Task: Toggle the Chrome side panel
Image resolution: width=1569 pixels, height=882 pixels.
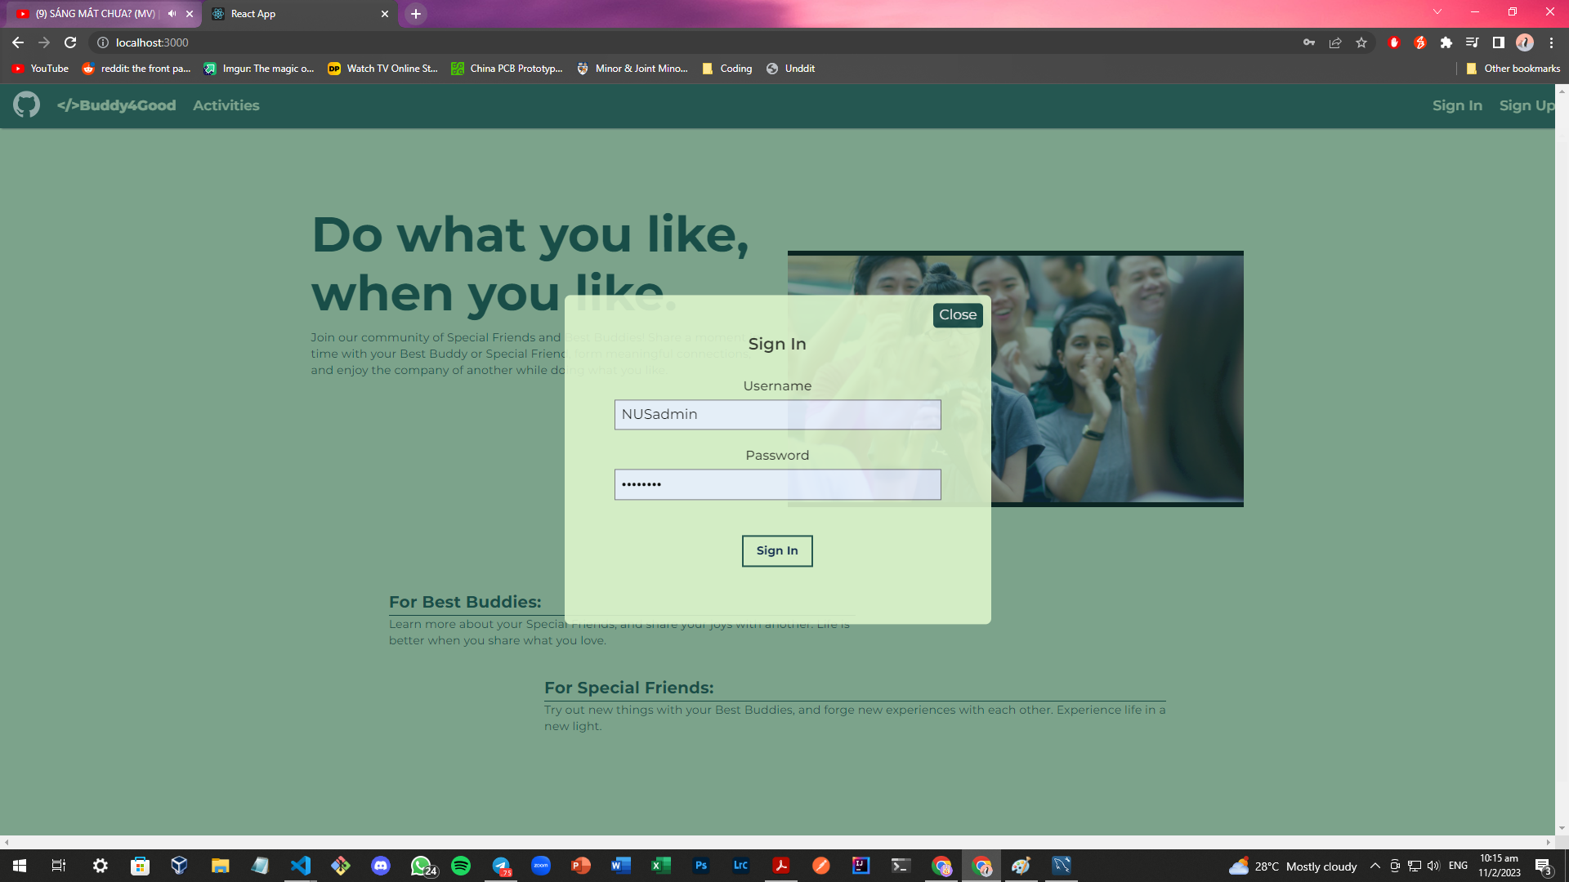Action: click(1499, 42)
